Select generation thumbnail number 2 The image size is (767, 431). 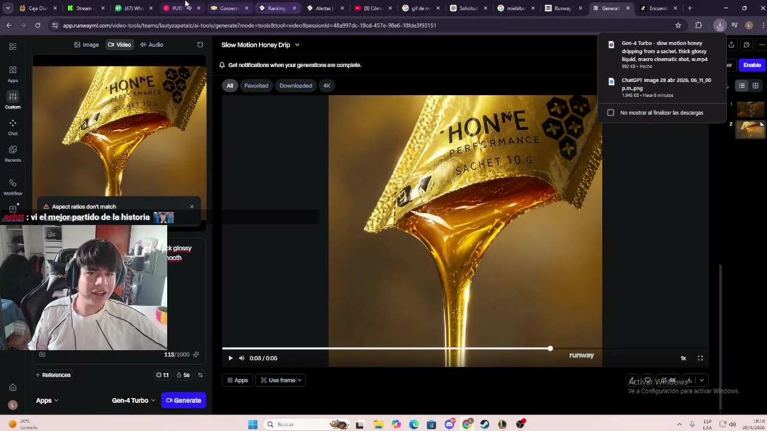point(750,129)
